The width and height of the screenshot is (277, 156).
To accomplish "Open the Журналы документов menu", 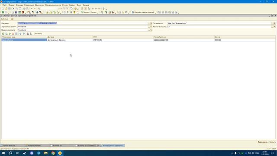I will pyautogui.click(x=53, y=5).
